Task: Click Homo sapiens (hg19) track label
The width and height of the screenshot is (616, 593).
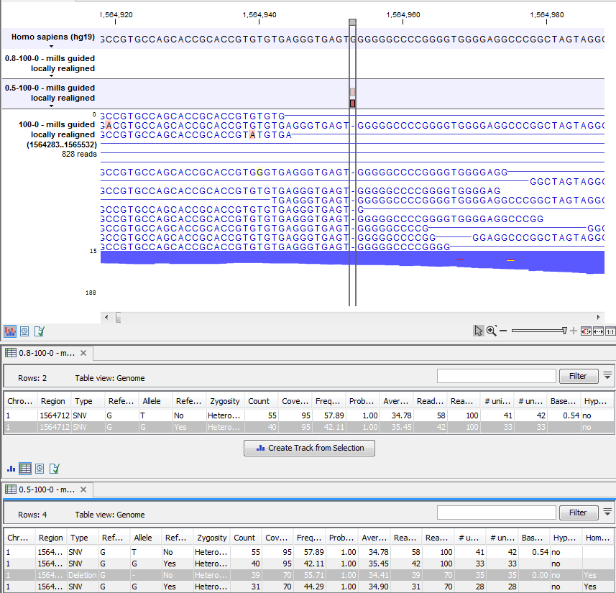Action: pyautogui.click(x=53, y=37)
